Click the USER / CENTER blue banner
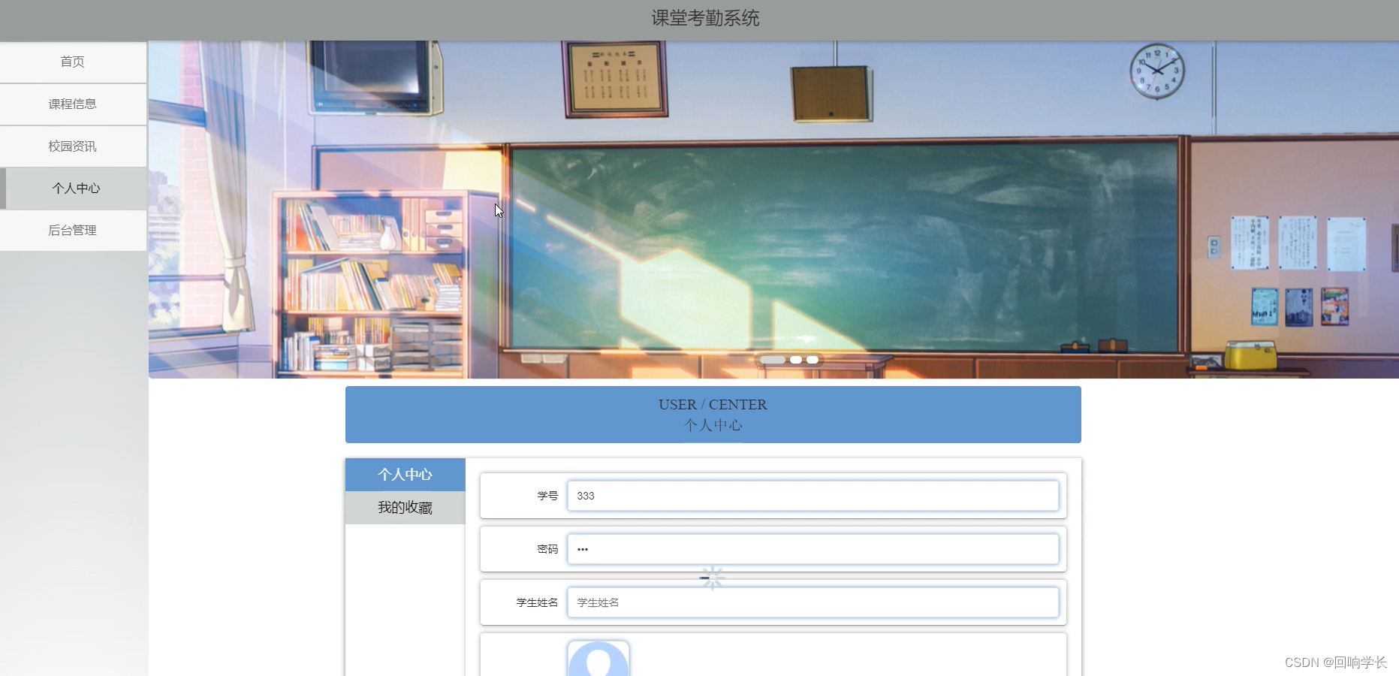Screen dimensions: 1399x676 point(712,414)
